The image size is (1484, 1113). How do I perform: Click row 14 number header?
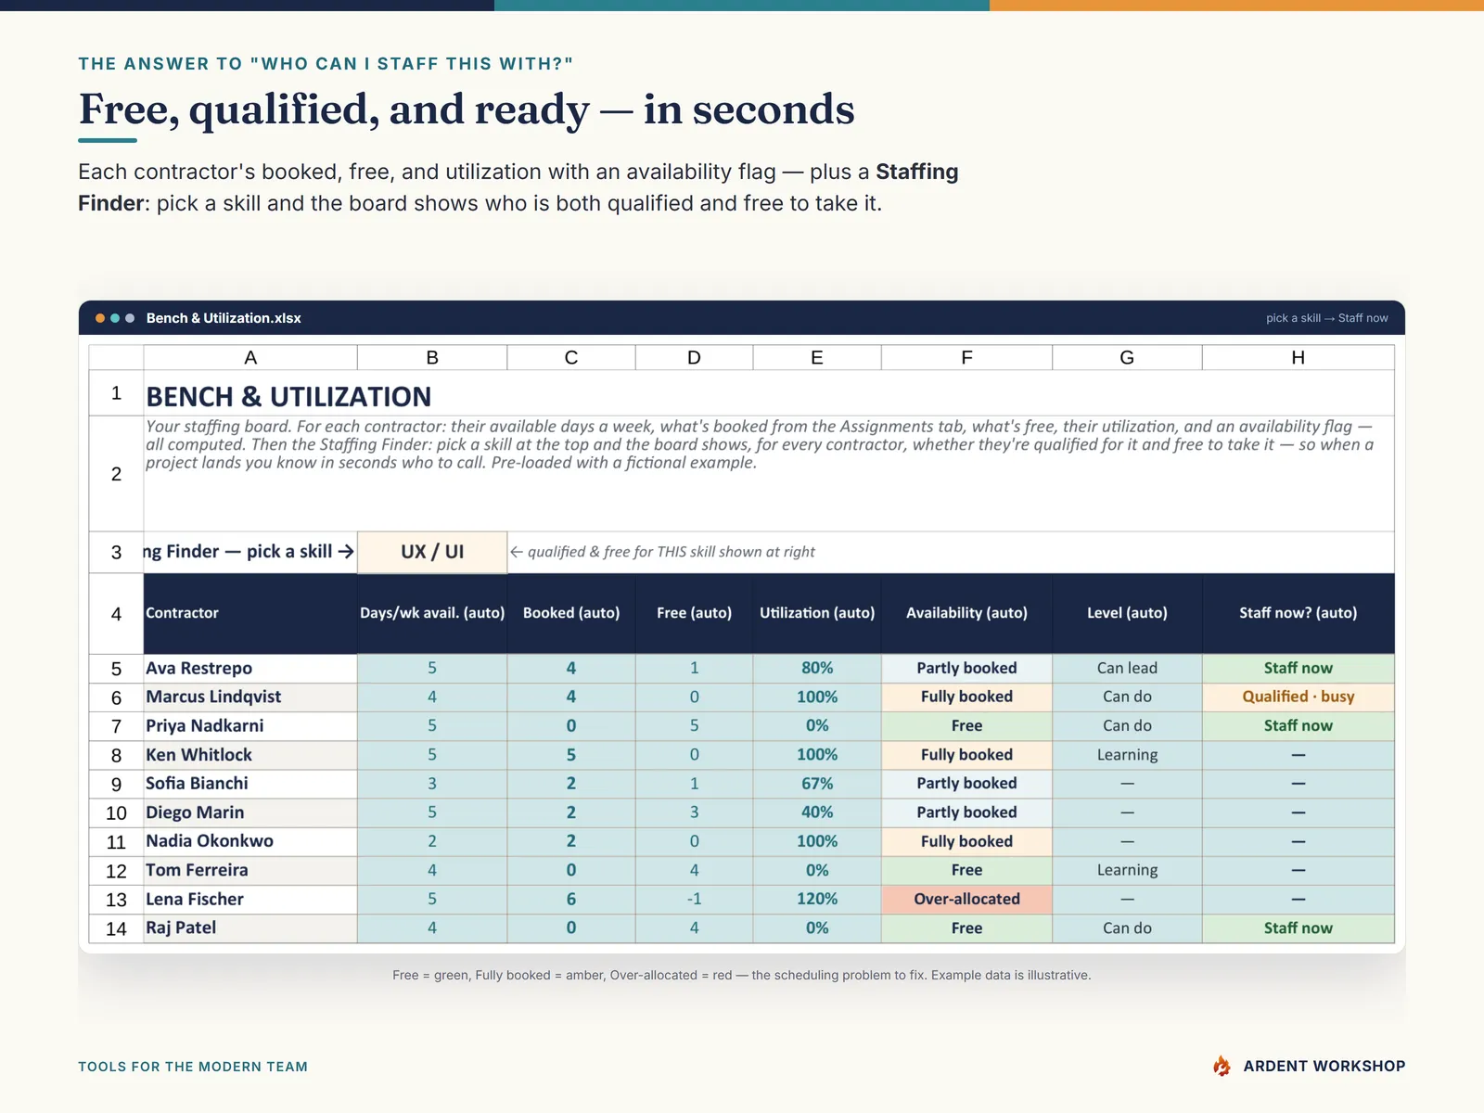coord(116,928)
